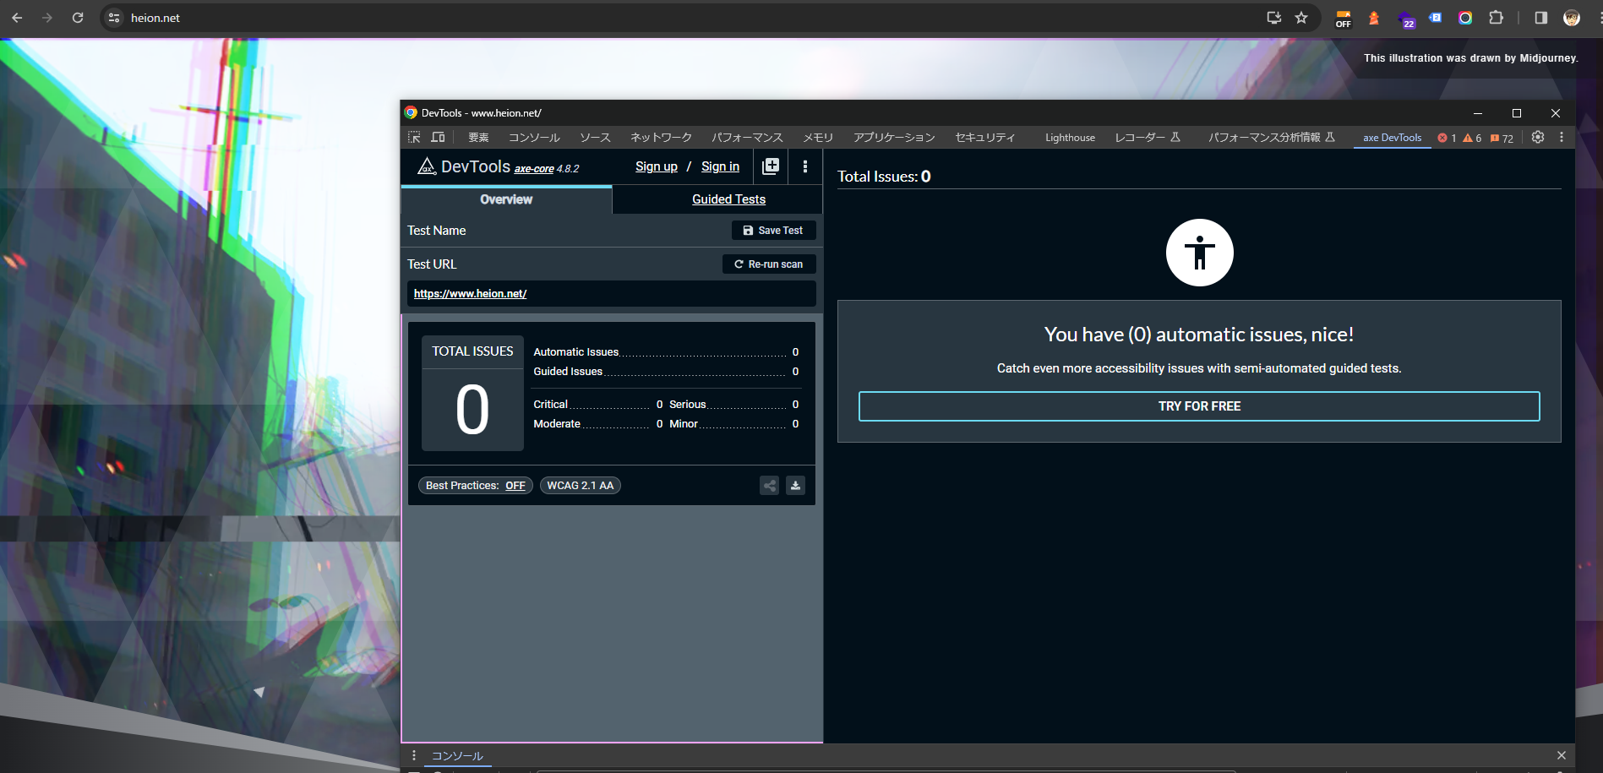View site information icon in address bar
The width and height of the screenshot is (1603, 773).
pos(115,18)
